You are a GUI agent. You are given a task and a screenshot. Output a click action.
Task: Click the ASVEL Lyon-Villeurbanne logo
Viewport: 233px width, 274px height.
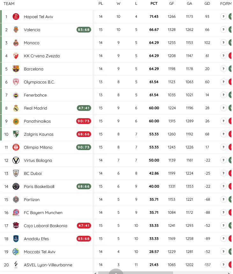point(16,265)
